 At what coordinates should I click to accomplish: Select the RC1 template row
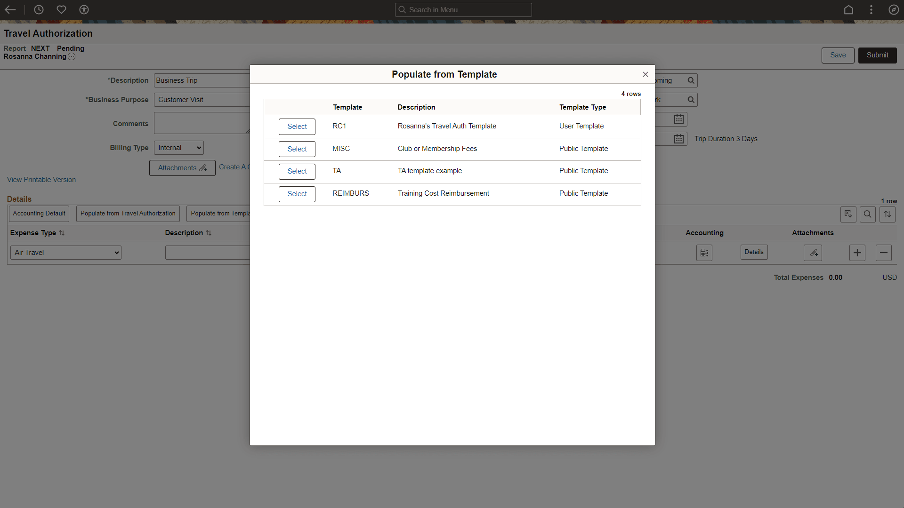[x=297, y=127]
